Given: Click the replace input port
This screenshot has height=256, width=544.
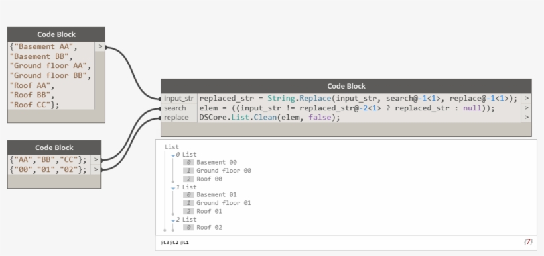Looking at the screenshot, I should point(179,118).
